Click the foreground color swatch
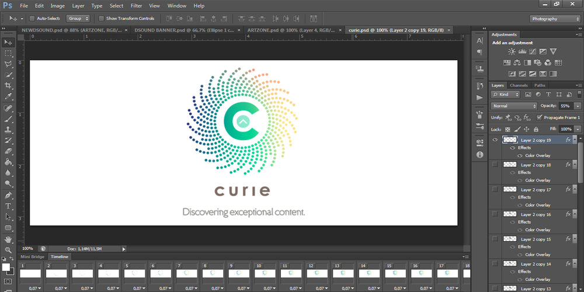The height and width of the screenshot is (292, 584). (x=6, y=267)
